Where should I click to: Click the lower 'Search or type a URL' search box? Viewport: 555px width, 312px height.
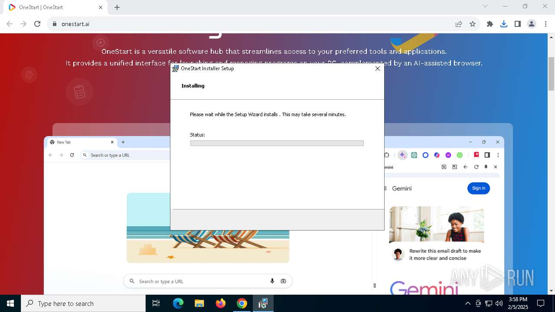(x=208, y=281)
